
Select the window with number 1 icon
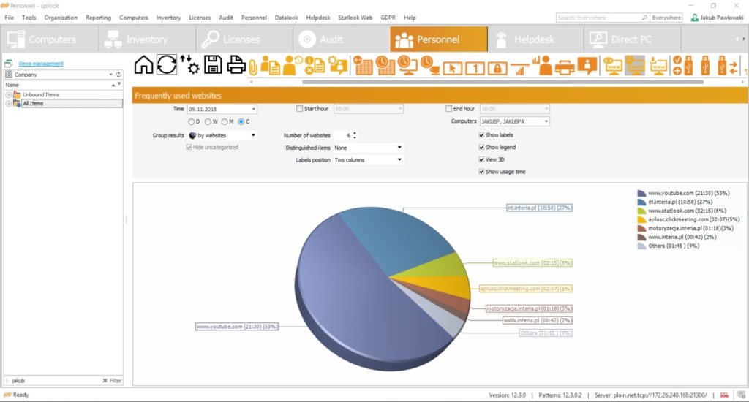[x=475, y=68]
